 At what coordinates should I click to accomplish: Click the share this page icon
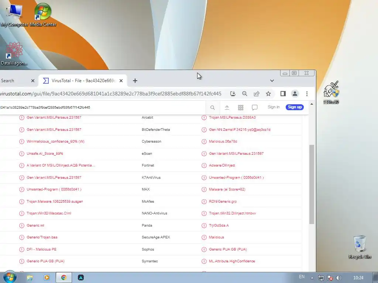click(257, 94)
